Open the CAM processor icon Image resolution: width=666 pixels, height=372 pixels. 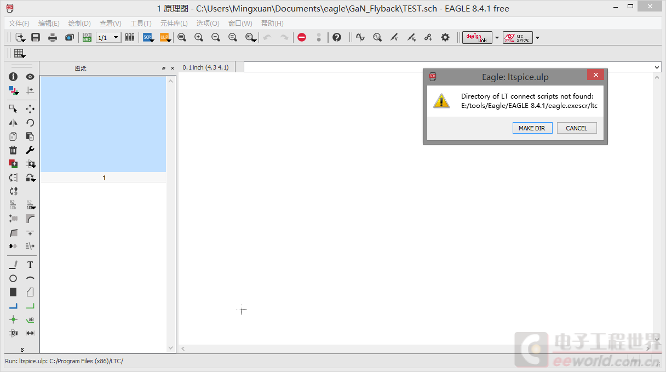tap(70, 37)
